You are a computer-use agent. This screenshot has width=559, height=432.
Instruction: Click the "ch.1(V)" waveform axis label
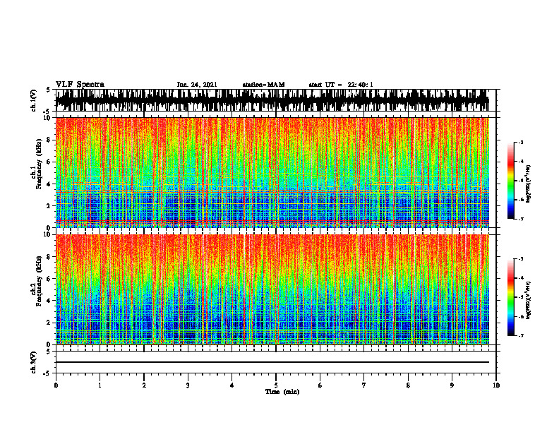coord(34,100)
